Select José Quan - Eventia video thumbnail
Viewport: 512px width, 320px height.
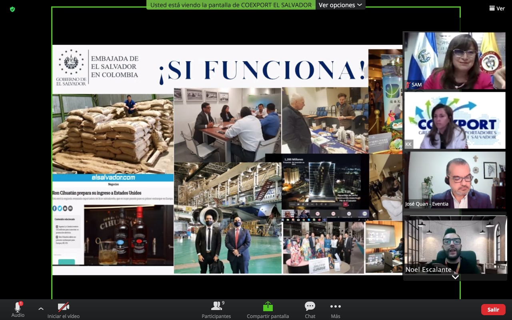[454, 180]
